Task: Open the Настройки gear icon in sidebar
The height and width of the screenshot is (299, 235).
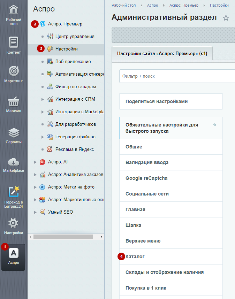Action: [13, 223]
